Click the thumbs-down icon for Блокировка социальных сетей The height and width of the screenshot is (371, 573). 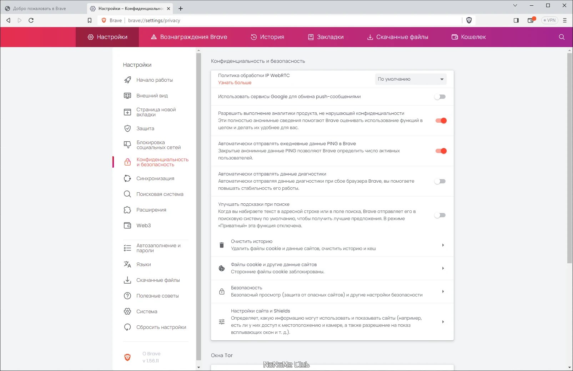point(127,145)
